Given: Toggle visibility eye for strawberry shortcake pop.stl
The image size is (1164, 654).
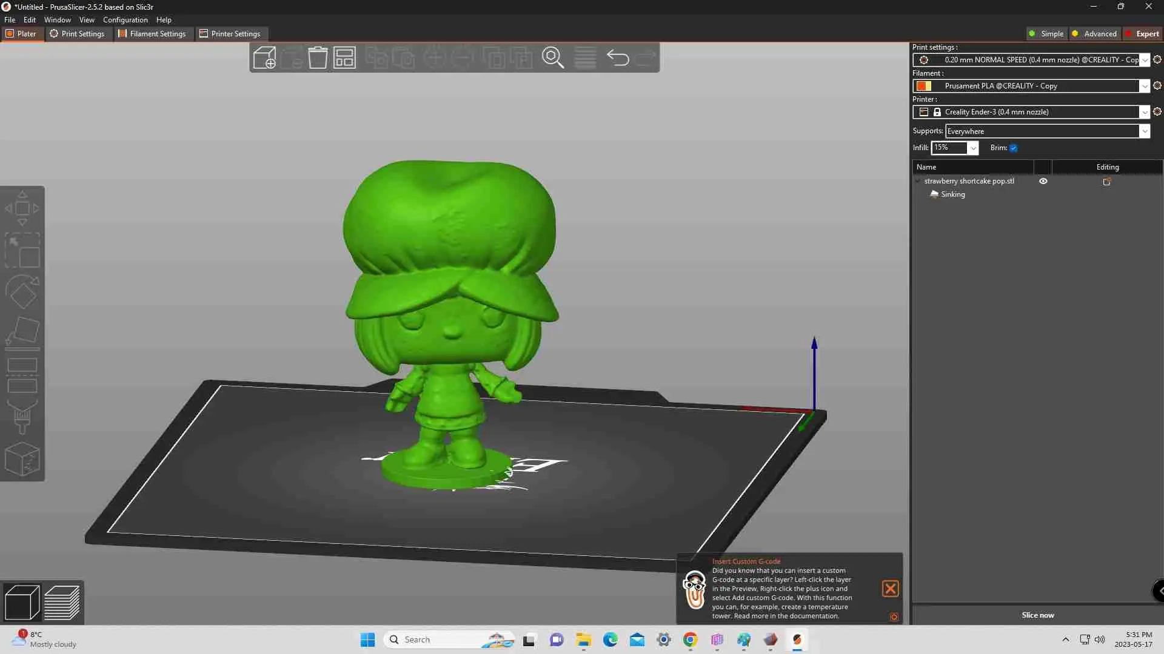Looking at the screenshot, I should point(1043,181).
